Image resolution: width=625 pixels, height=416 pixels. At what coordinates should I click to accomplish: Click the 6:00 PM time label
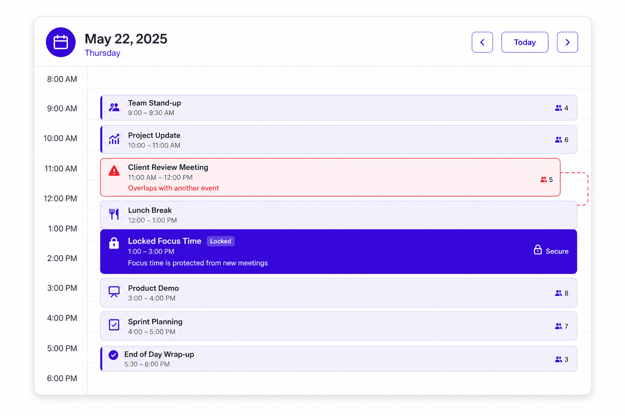62,379
